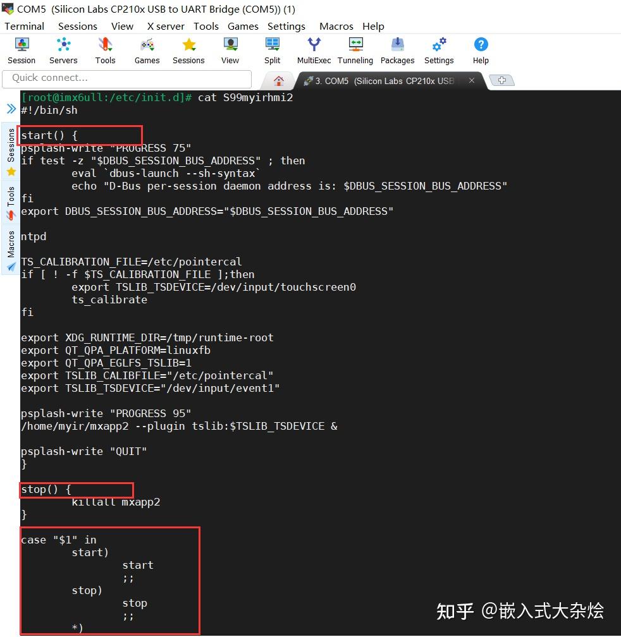Open the Terminal menu
The height and width of the screenshot is (637, 621).
(x=24, y=26)
